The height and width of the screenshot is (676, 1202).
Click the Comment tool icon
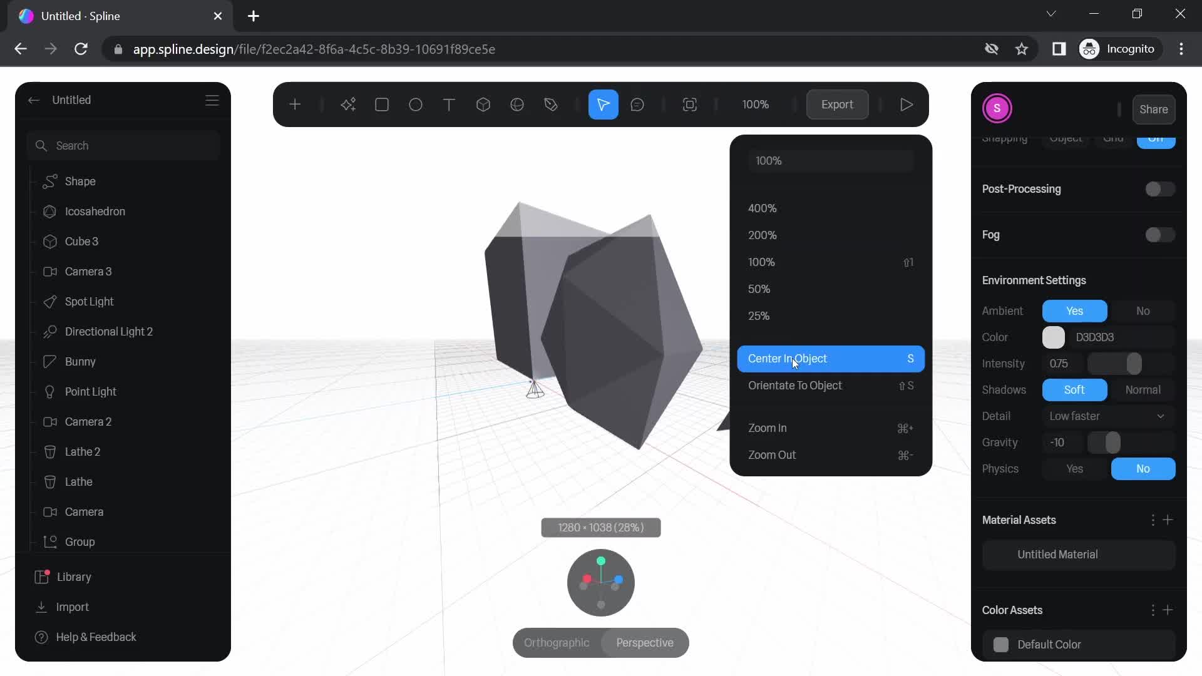click(x=638, y=105)
